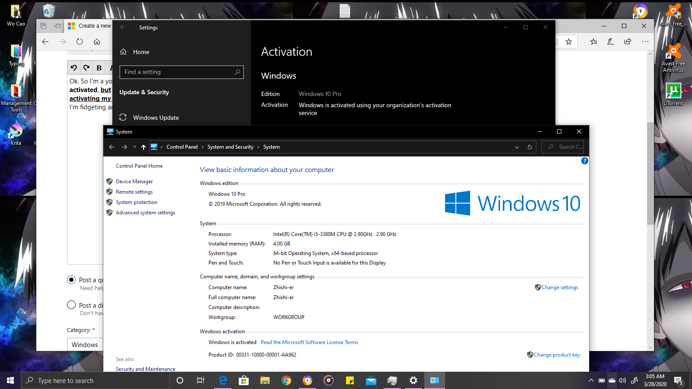
Task: Open Edge favorites hub icon
Action: [x=593, y=41]
